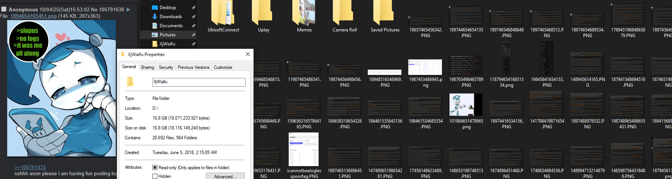The height and width of the screenshot is (179, 672).
Task: Click the 15965631657864165.PNG file name
Action: tap(304, 124)
